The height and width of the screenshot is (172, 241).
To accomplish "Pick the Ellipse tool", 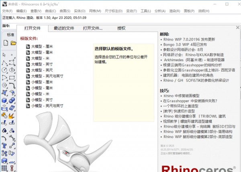I will [12, 70].
